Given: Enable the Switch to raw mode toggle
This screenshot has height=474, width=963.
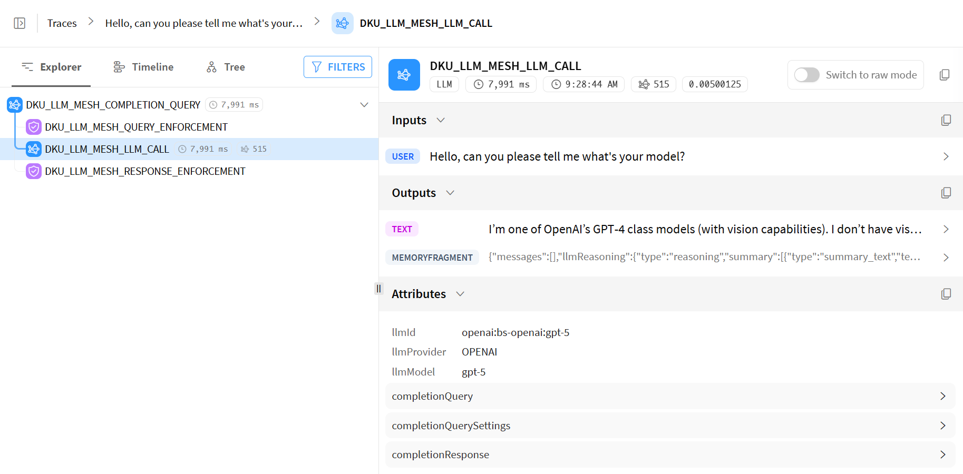Looking at the screenshot, I should click(806, 75).
